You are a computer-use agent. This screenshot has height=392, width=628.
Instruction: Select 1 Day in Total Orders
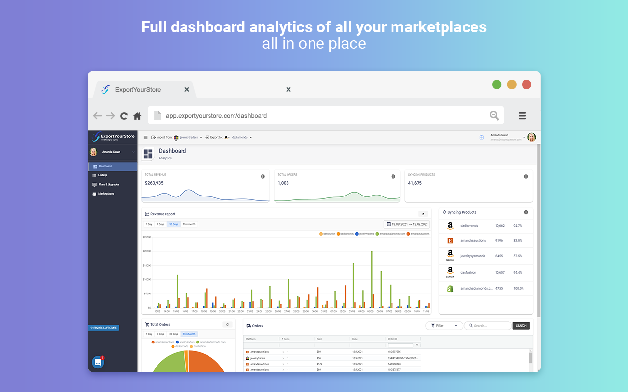click(149, 334)
